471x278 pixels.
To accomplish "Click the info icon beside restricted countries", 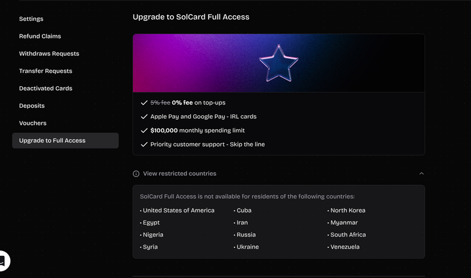I will (136, 174).
